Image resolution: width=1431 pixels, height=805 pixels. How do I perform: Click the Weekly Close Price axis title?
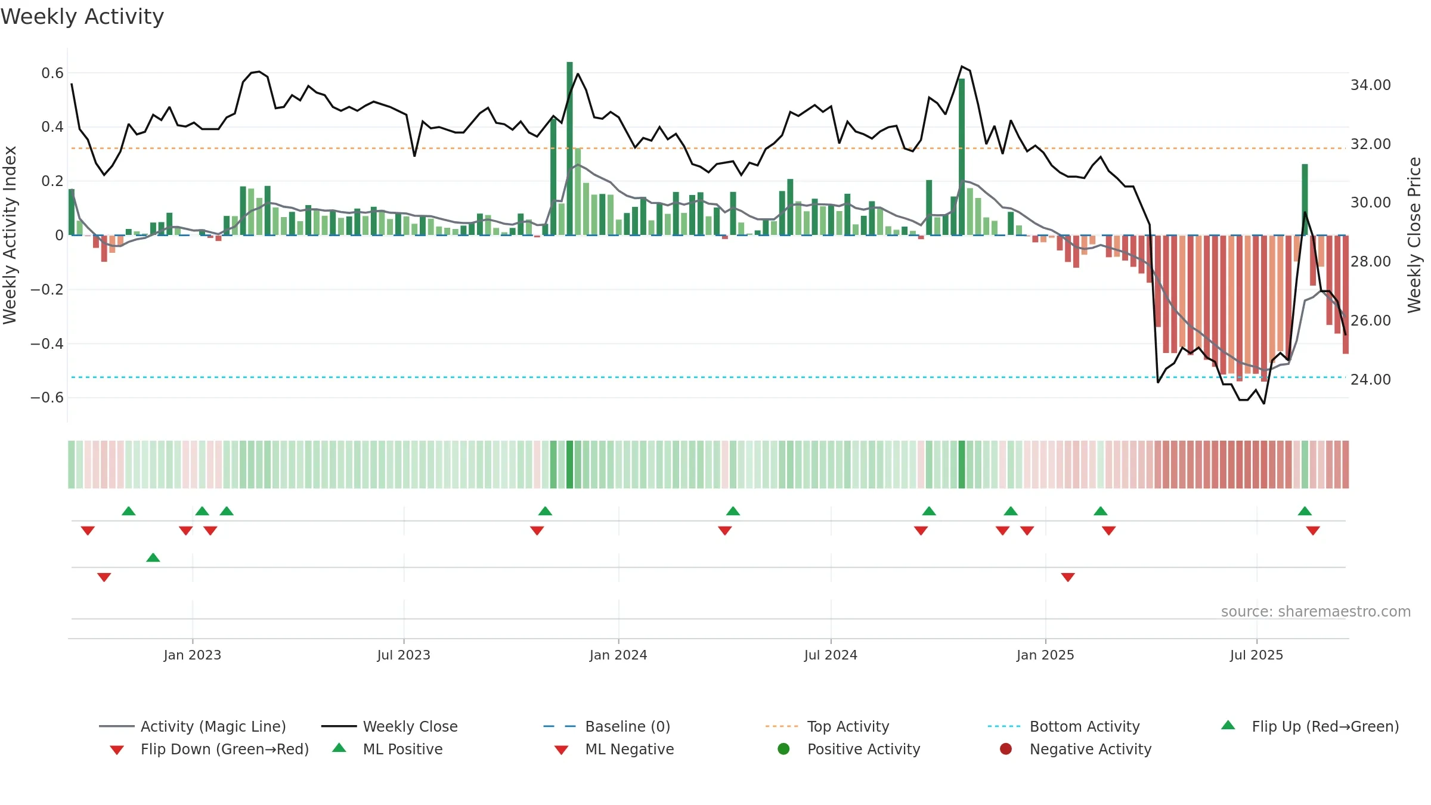[x=1414, y=235]
